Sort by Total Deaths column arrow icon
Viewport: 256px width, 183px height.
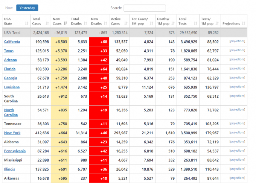click(86, 24)
